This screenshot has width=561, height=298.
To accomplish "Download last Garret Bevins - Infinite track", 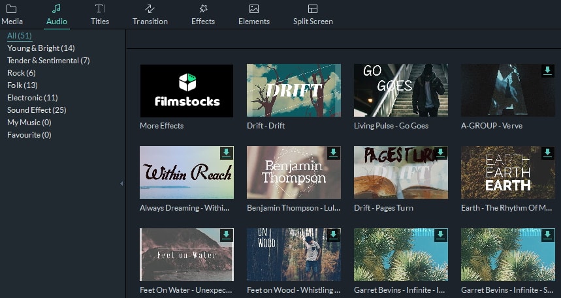I will click(x=547, y=235).
